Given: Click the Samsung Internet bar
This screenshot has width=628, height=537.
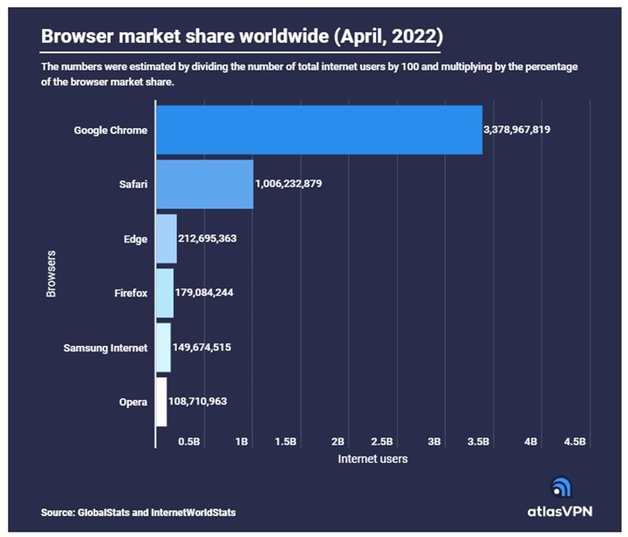Looking at the screenshot, I should click(x=163, y=347).
